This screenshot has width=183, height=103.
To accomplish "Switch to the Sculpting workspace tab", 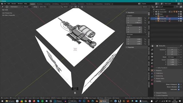I will coord(47,4).
